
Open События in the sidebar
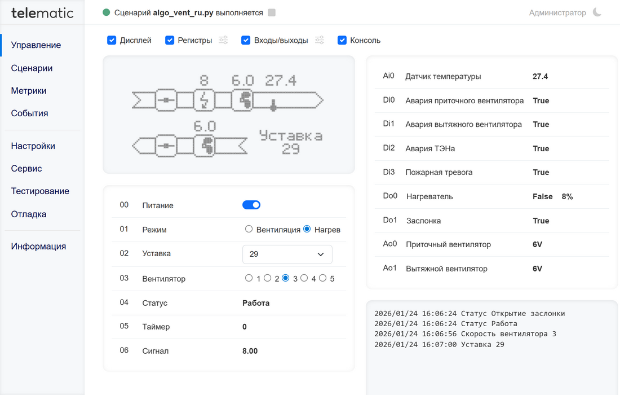(29, 113)
